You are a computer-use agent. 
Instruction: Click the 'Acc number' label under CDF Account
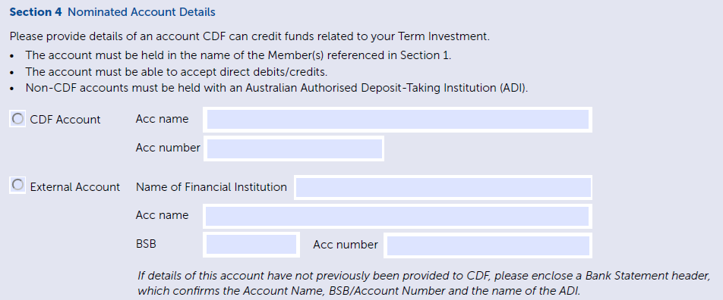(168, 148)
